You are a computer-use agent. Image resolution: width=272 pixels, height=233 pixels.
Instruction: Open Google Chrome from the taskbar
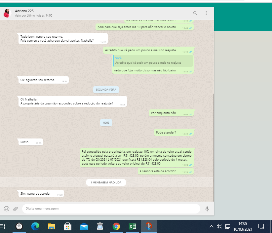(116, 226)
